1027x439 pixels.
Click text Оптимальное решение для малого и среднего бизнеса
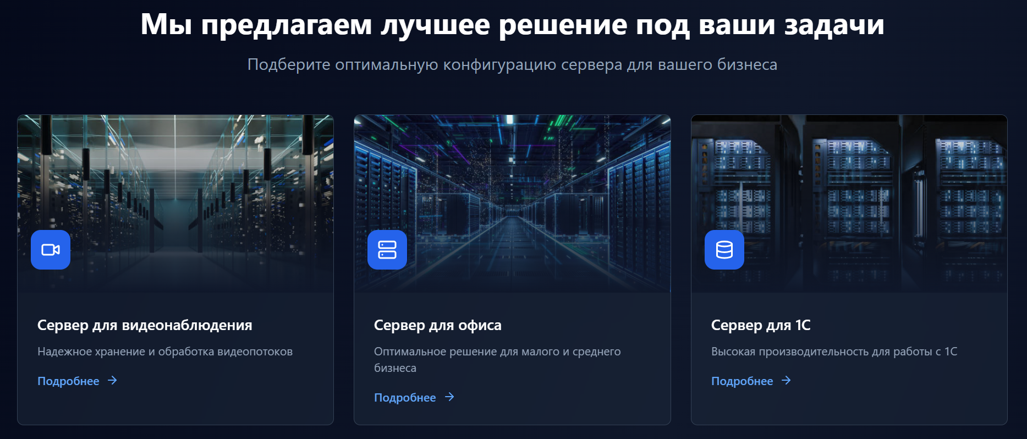point(497,360)
